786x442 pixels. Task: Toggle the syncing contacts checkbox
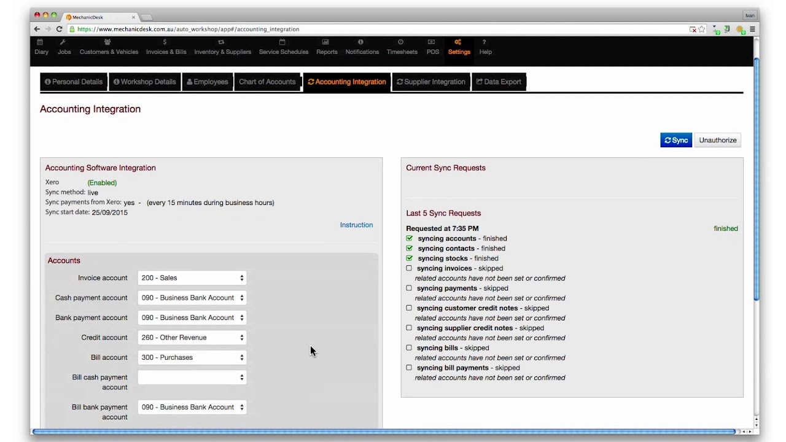point(410,248)
